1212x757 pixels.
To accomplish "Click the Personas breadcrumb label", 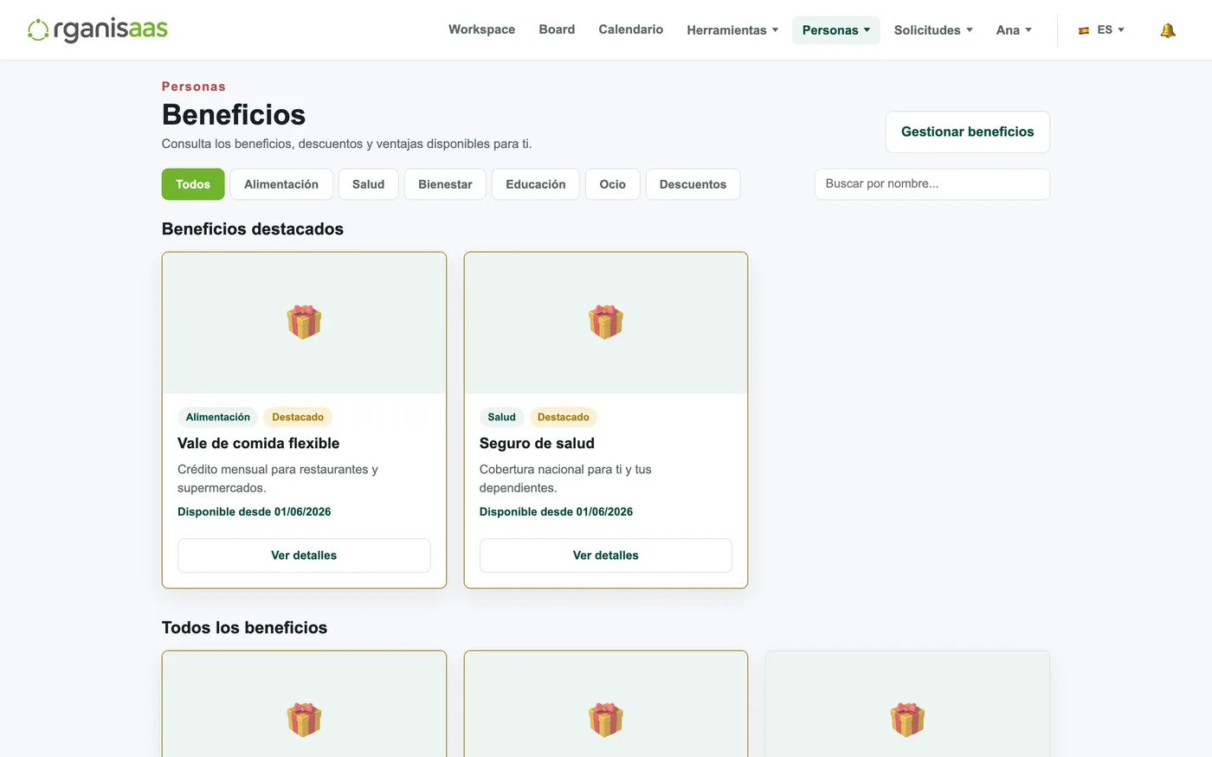I will tap(194, 87).
